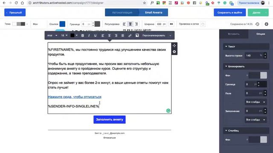
Task: Collapse the Блокировать section
Action: 246,66
